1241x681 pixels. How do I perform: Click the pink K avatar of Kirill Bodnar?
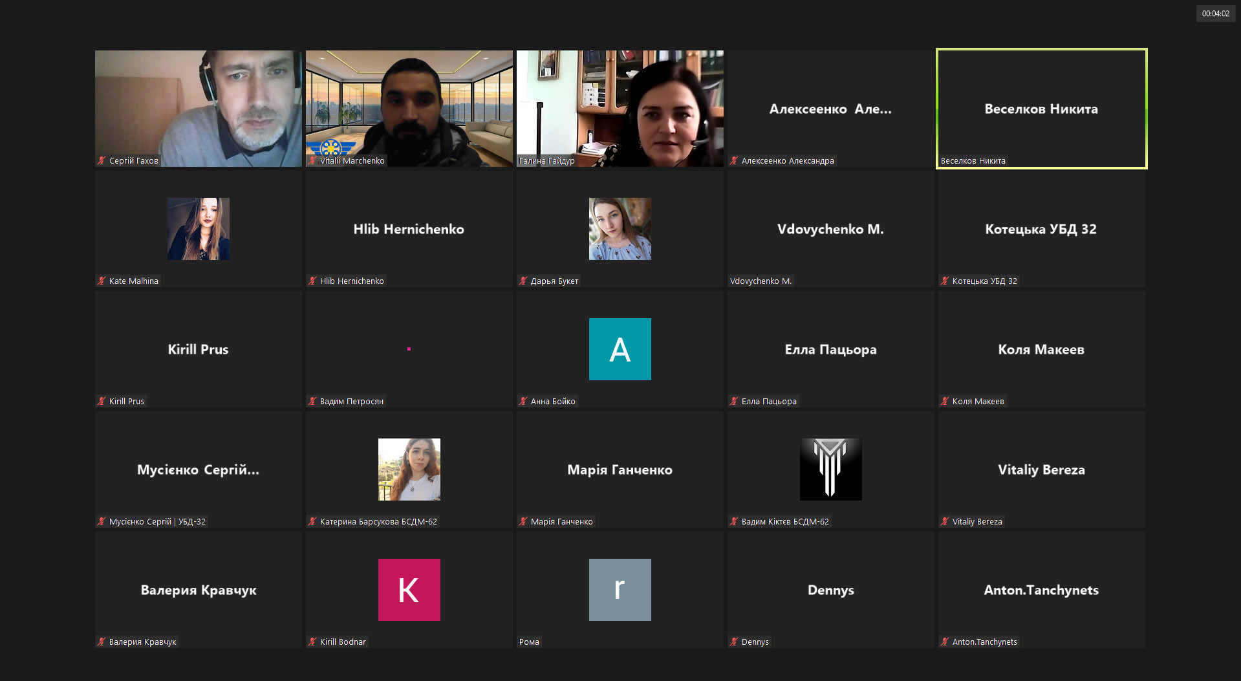click(x=409, y=590)
